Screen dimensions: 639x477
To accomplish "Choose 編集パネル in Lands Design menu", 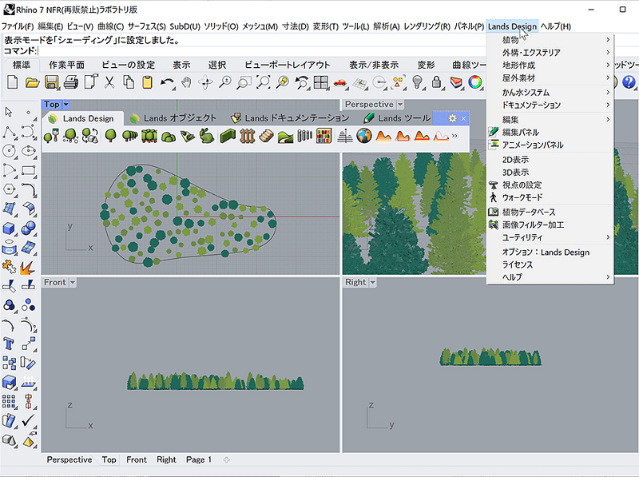I will pyautogui.click(x=550, y=132).
